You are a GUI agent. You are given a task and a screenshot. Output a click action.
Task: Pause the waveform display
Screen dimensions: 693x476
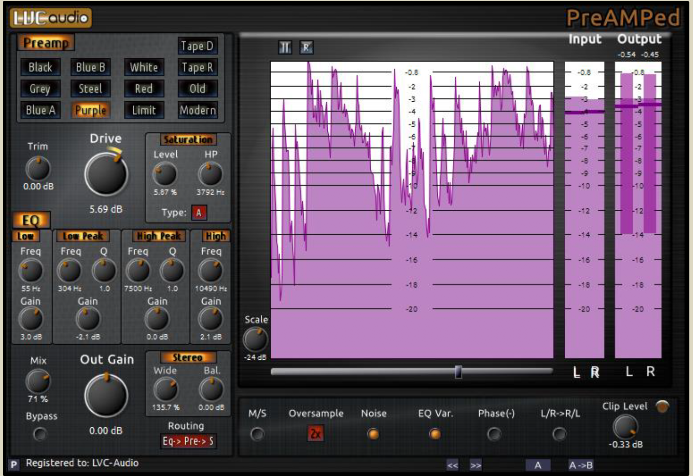(285, 47)
